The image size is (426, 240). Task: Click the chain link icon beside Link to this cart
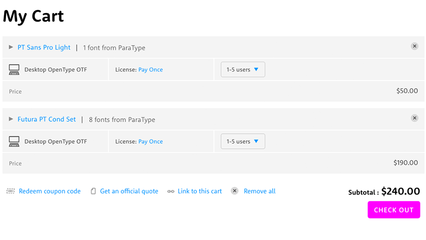(x=171, y=191)
